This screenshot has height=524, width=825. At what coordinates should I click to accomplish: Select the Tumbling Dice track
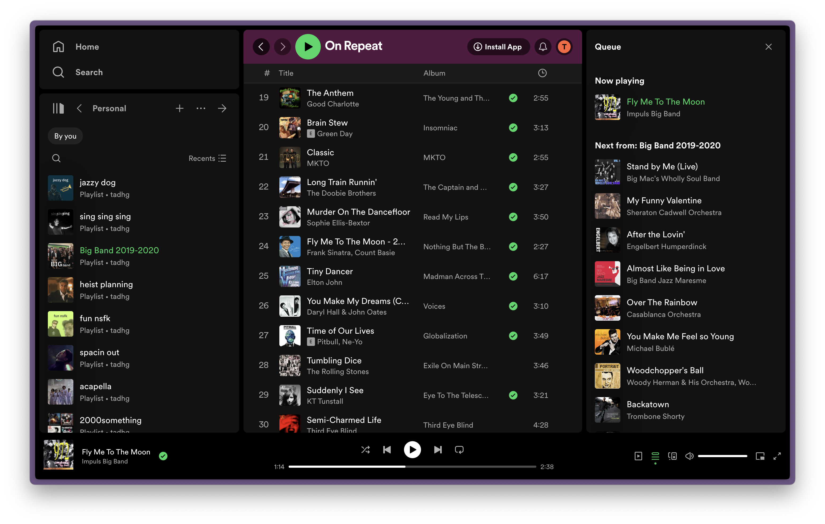pos(412,366)
